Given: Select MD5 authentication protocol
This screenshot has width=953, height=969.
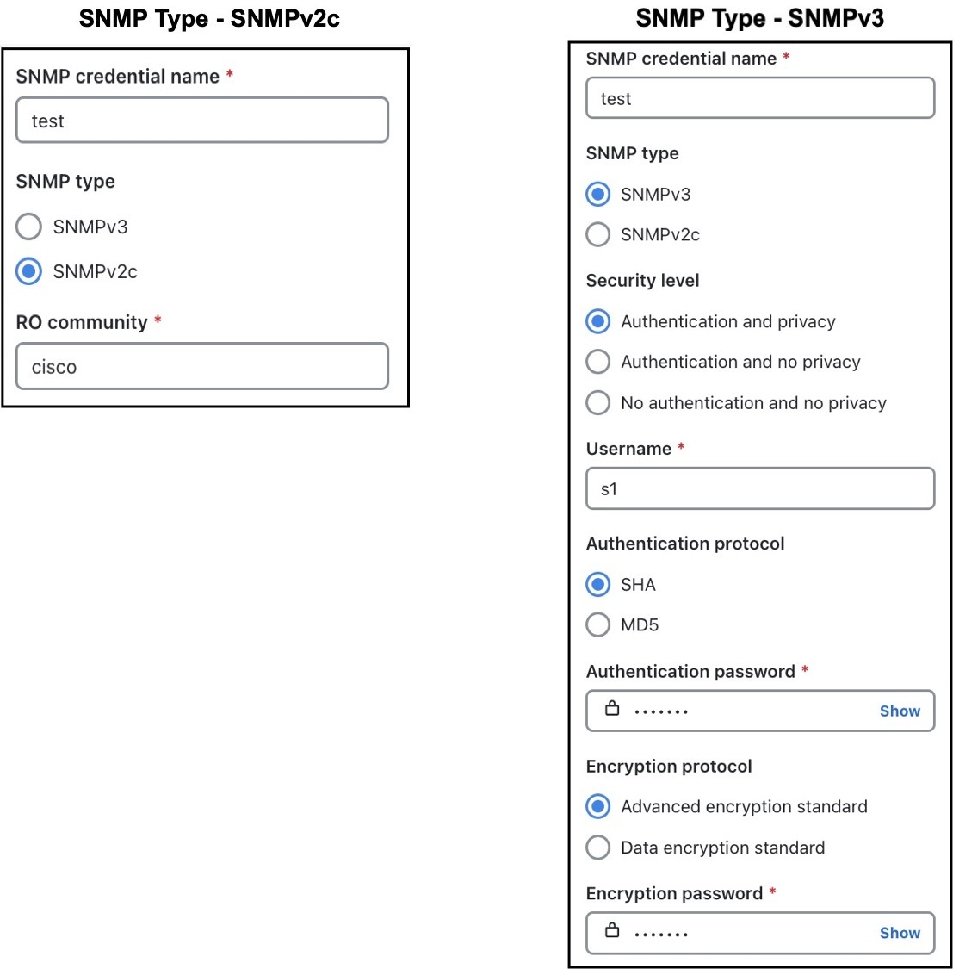Looking at the screenshot, I should pos(597,624).
